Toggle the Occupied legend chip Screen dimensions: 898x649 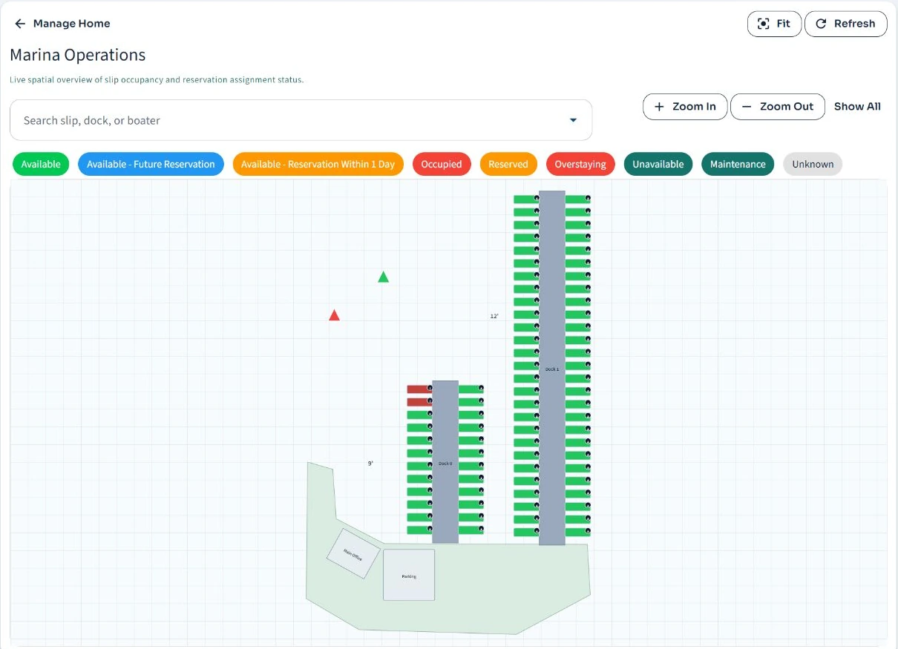coord(442,165)
